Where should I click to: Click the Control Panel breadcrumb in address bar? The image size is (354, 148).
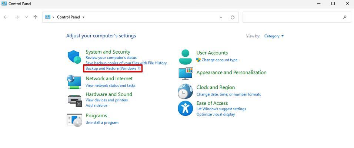pos(69,17)
